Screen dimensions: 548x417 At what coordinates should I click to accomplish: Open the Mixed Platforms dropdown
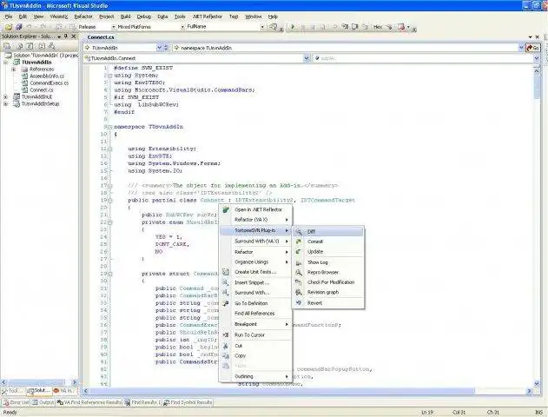pos(182,27)
